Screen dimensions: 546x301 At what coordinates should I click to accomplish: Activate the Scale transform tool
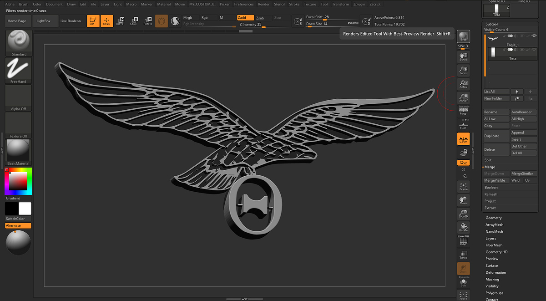(133, 21)
